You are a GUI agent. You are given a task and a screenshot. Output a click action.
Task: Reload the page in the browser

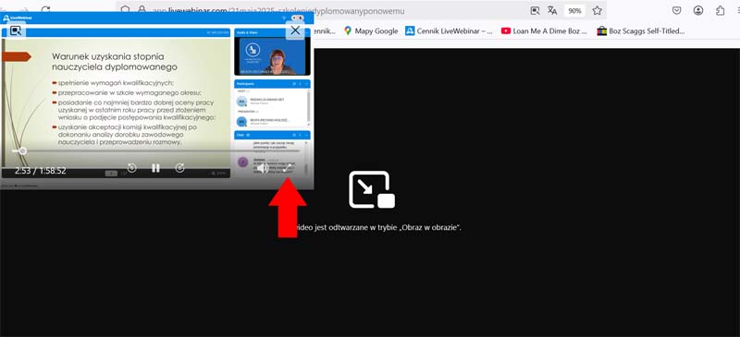tap(45, 10)
